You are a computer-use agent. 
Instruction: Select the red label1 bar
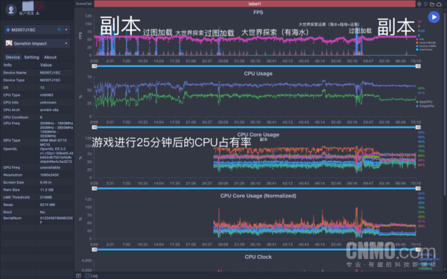tap(255, 4)
